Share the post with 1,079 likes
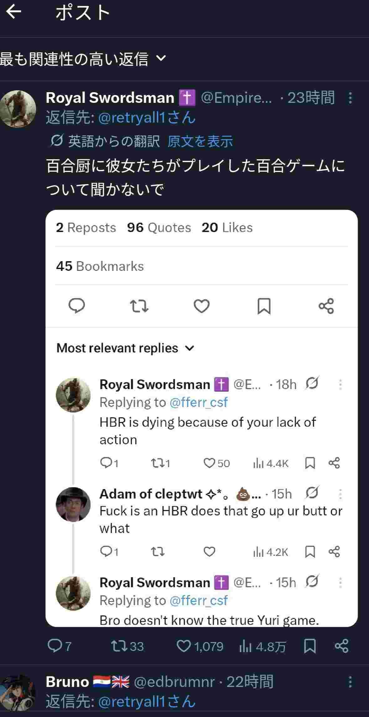This screenshot has height=717, width=369. coord(341,646)
